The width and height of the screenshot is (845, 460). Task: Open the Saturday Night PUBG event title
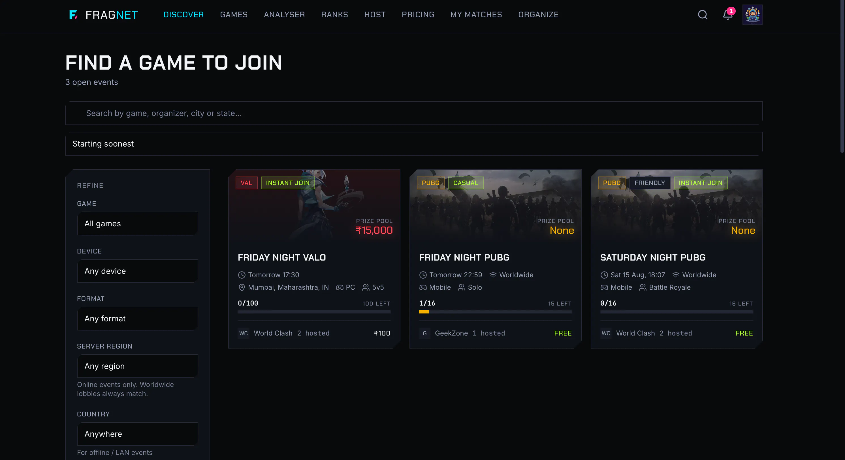pyautogui.click(x=653, y=257)
